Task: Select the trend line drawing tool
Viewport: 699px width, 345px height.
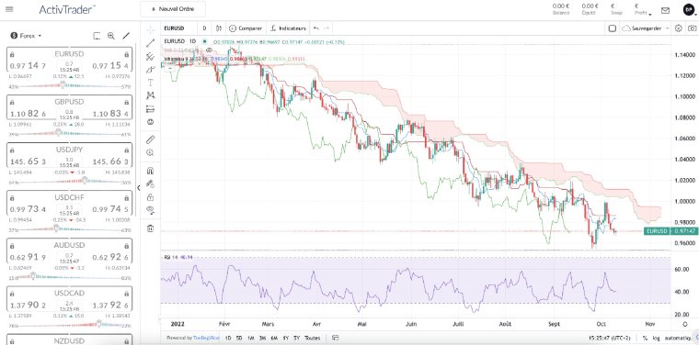Action: tap(151, 43)
